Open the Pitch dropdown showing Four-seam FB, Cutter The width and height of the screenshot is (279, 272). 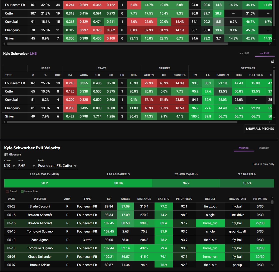[58, 165]
